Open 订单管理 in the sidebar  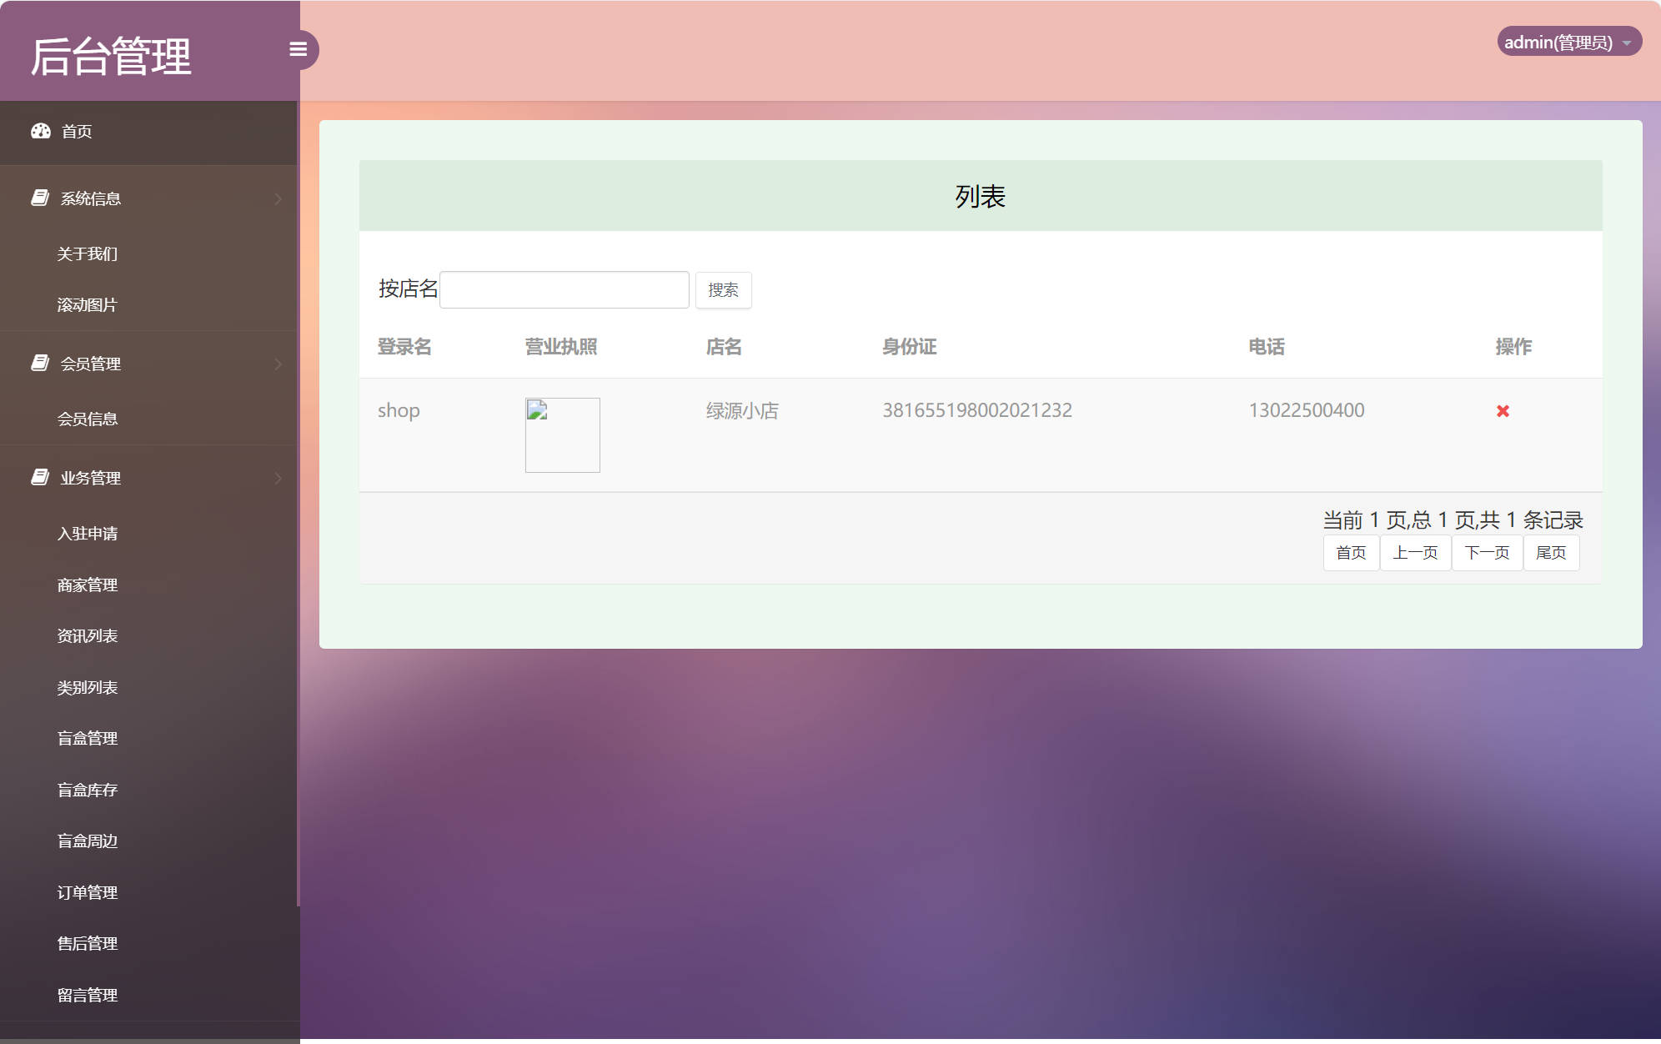click(x=88, y=892)
